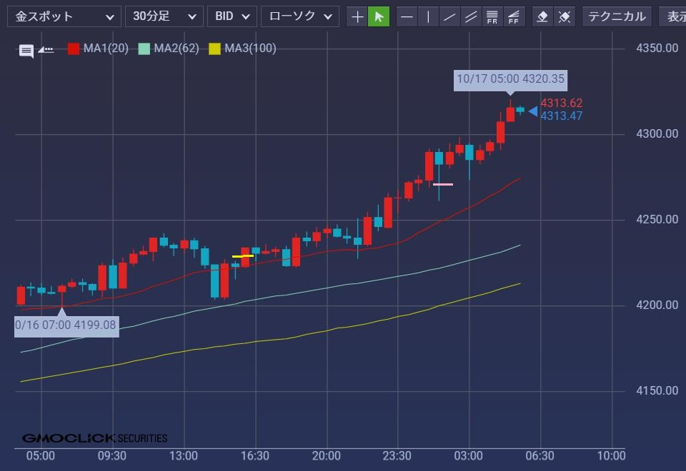Click the erase-all drawings icon
This screenshot has width=686, height=471.
click(x=564, y=16)
